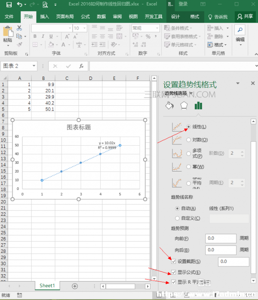The width and height of the screenshot is (258, 300).
Task: Toggle the Set Intercept checkbox
Action: coord(174,261)
